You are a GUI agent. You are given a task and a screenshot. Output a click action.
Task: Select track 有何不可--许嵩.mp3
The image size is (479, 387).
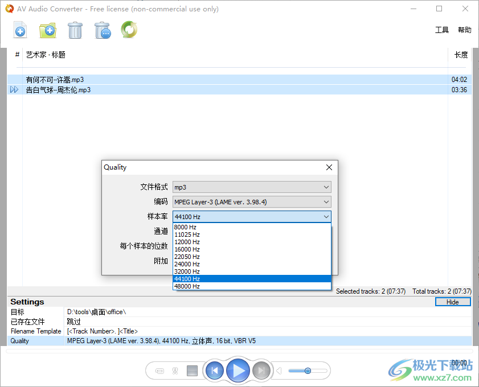239,80
